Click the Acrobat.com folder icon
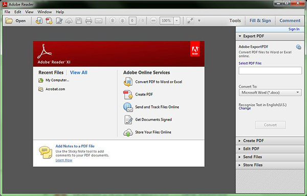Viewport: 307px width, 196px height. pyautogui.click(x=41, y=89)
